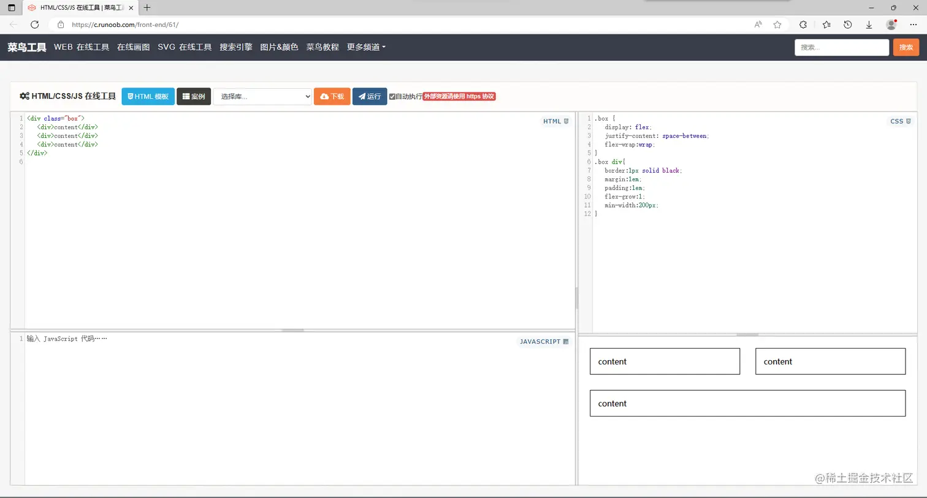Click the HTML/CSS/JS 在线工具 heading text
927x498 pixels.
pyautogui.click(x=74, y=96)
